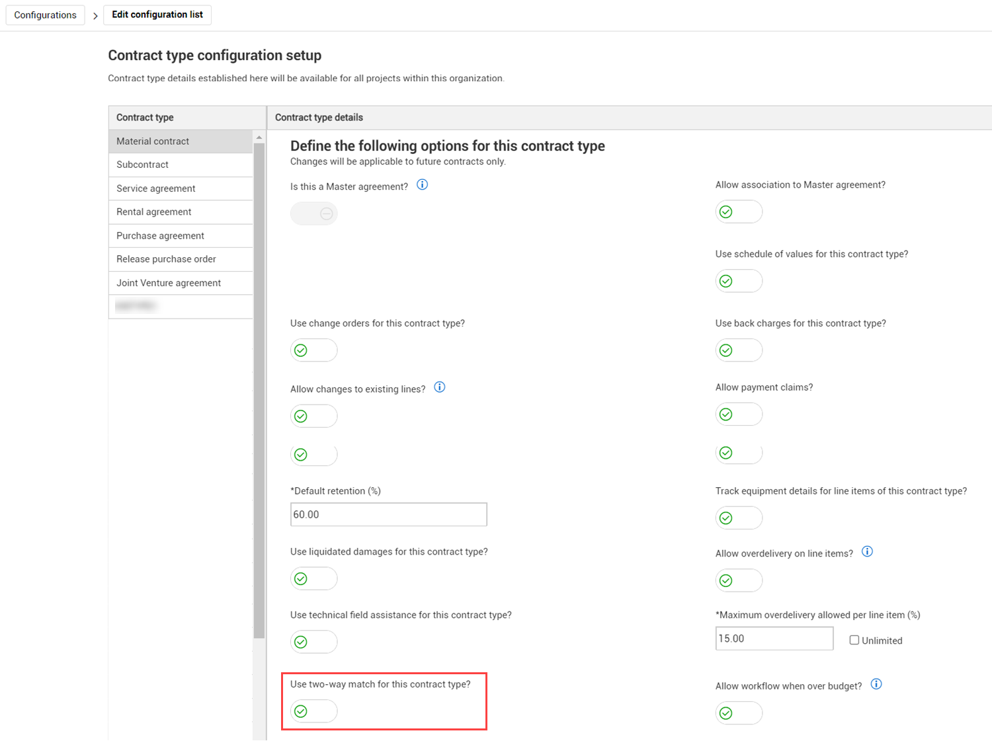
Task: Edit Maximum overdelivery allowed per line item field
Action: (774, 639)
